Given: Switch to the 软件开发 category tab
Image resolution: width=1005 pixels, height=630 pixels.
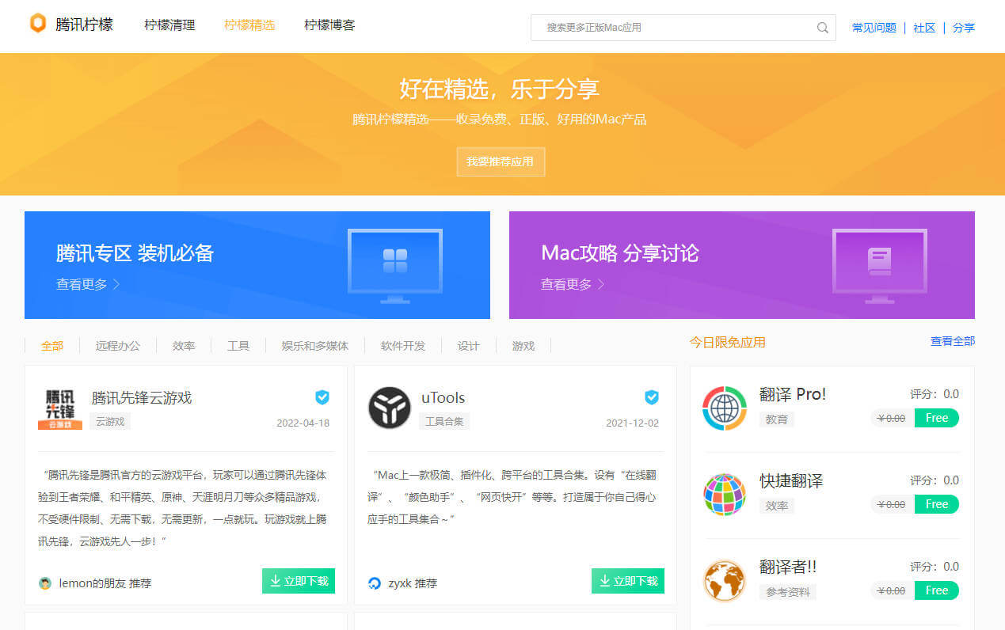Looking at the screenshot, I should 402,345.
